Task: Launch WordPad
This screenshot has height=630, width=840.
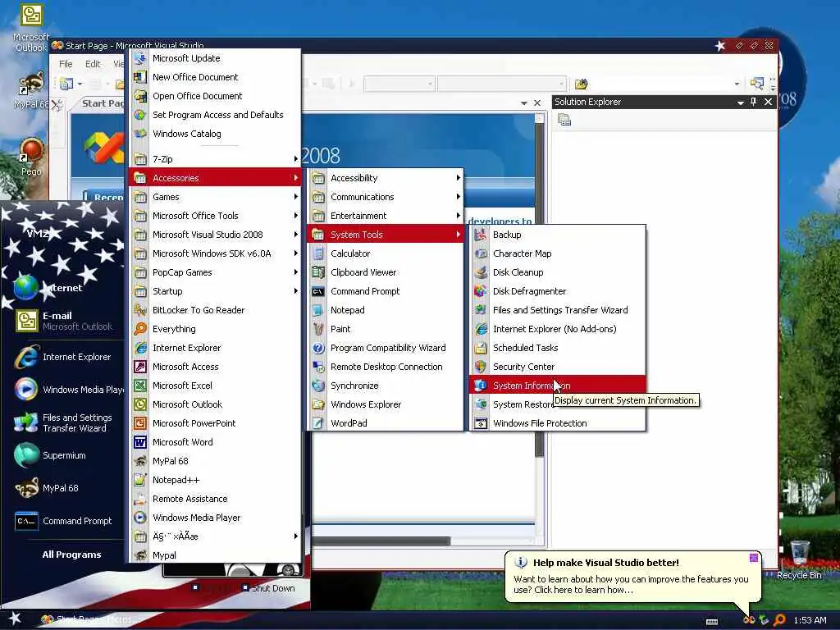Action: point(386,423)
